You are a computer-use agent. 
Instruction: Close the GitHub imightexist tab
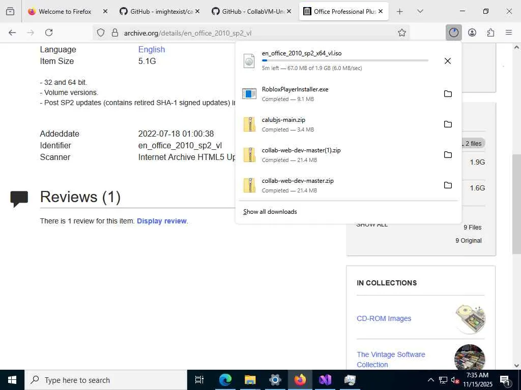197,11
